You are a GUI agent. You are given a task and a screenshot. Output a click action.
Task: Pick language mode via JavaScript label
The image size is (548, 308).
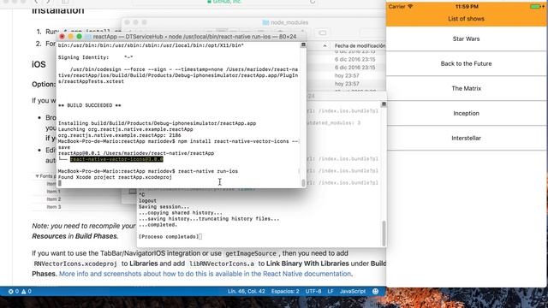353,291
